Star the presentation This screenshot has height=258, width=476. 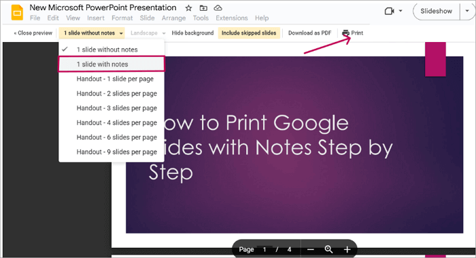[x=188, y=8]
